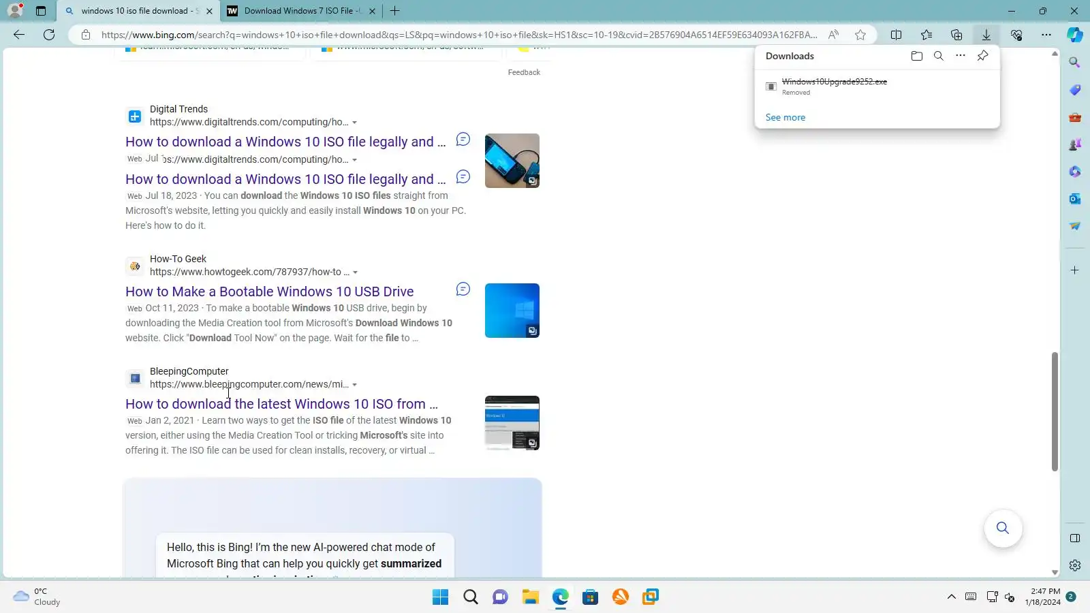
Task: Search downloads in the Downloads panel
Action: (x=939, y=56)
